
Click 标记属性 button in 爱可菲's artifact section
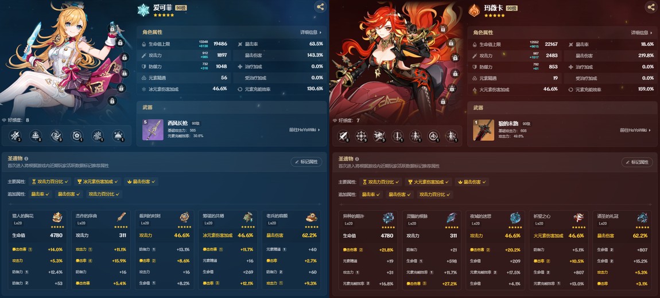point(306,162)
